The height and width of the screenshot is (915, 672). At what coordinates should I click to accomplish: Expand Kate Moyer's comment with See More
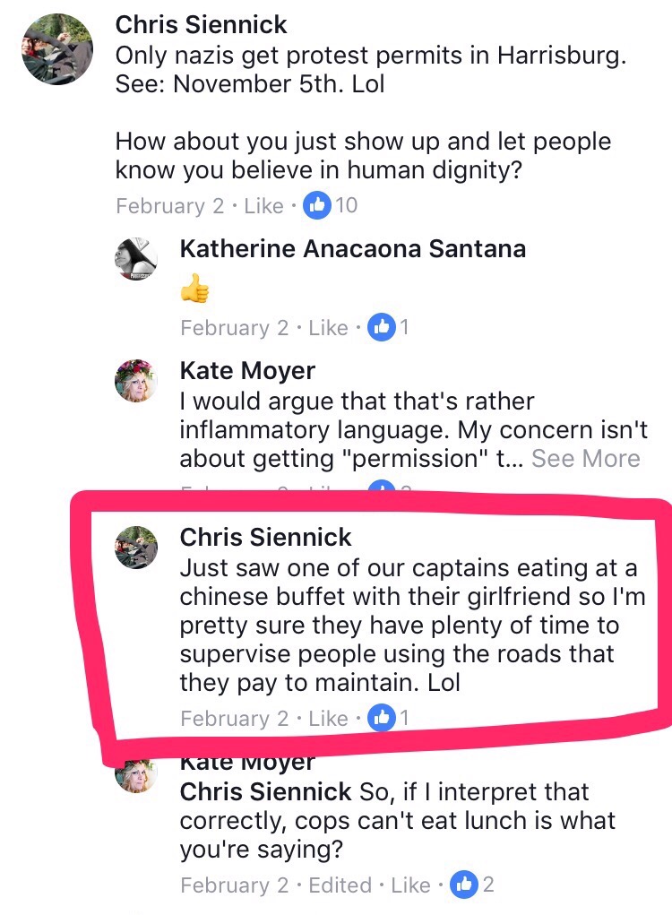(585, 459)
